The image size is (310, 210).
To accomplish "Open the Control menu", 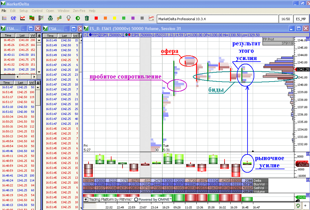I will click(x=37, y=11).
